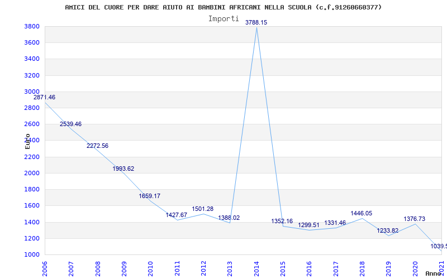Select the x-axis year 2007
This screenshot has width=447, height=279.
point(72,268)
